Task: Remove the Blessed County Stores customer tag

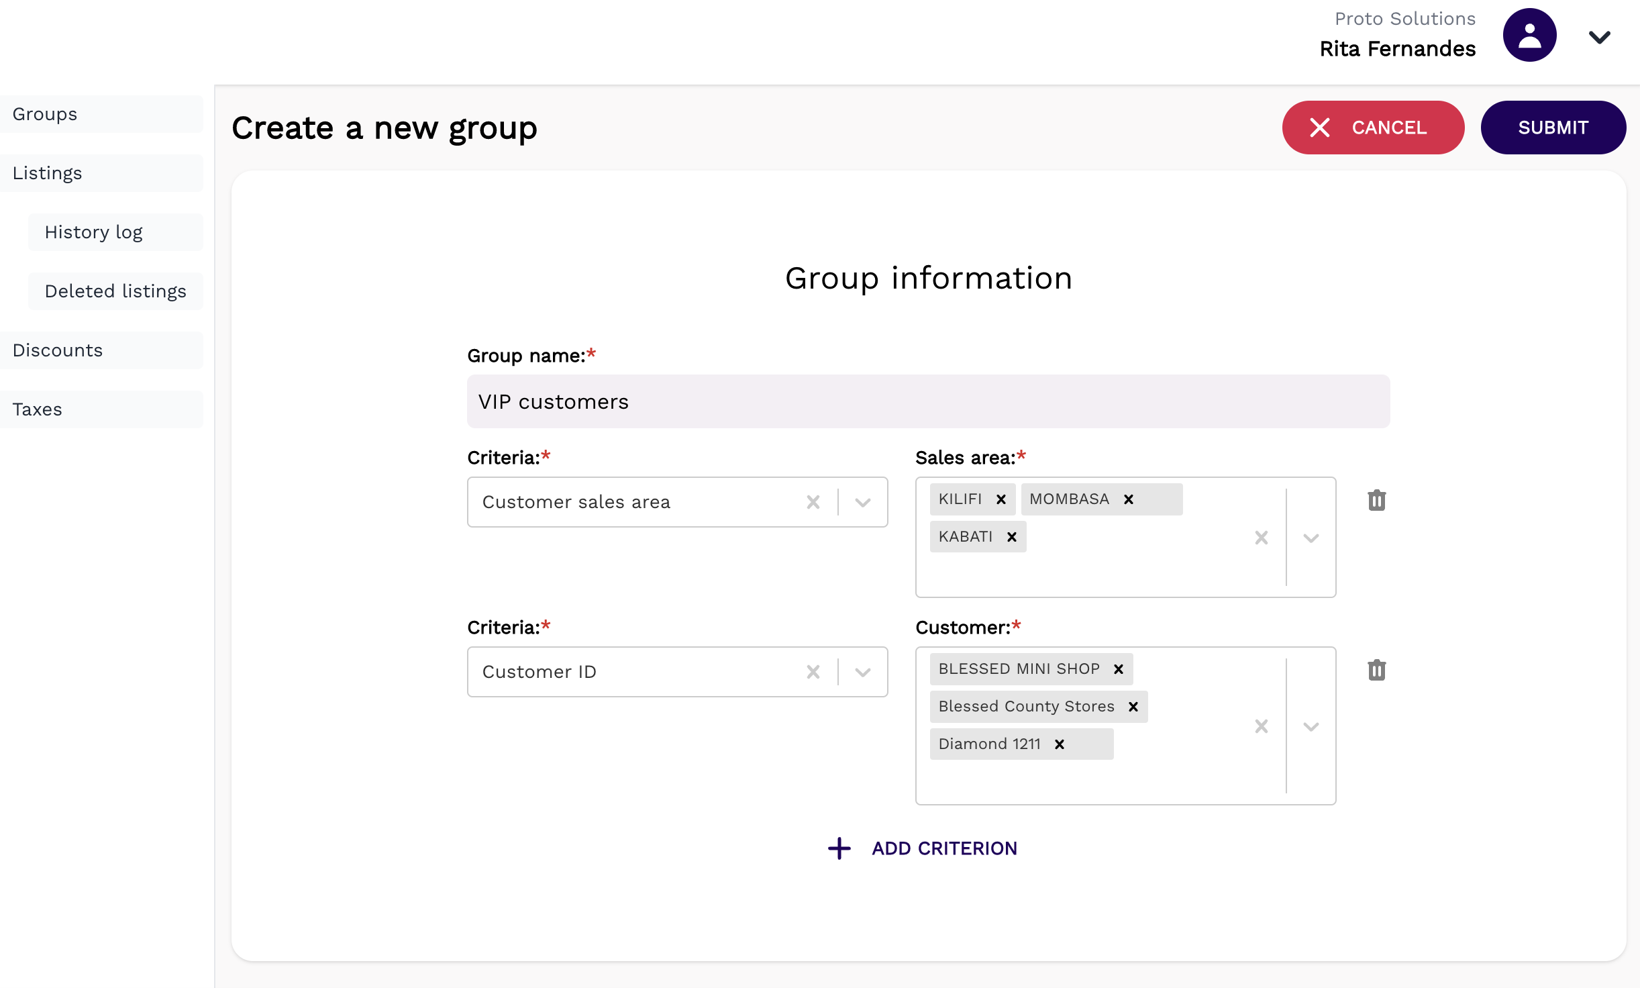Action: 1133,707
